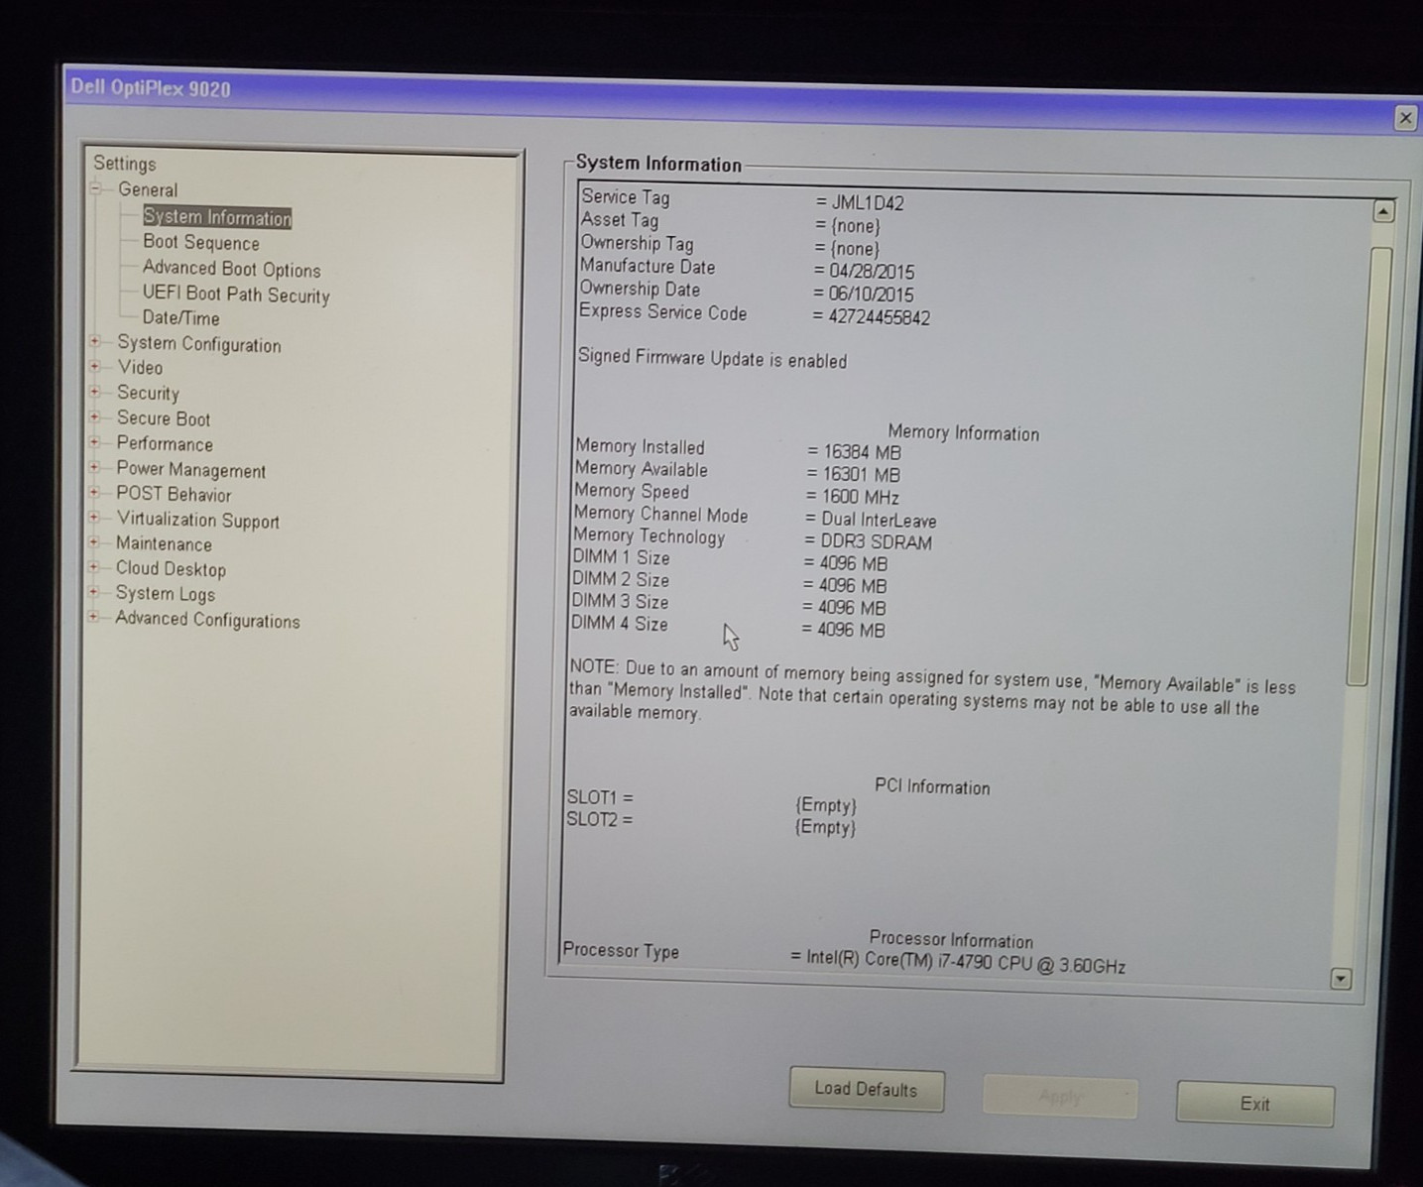The image size is (1423, 1187).
Task: Select the Security category
Action: pyautogui.click(x=148, y=393)
